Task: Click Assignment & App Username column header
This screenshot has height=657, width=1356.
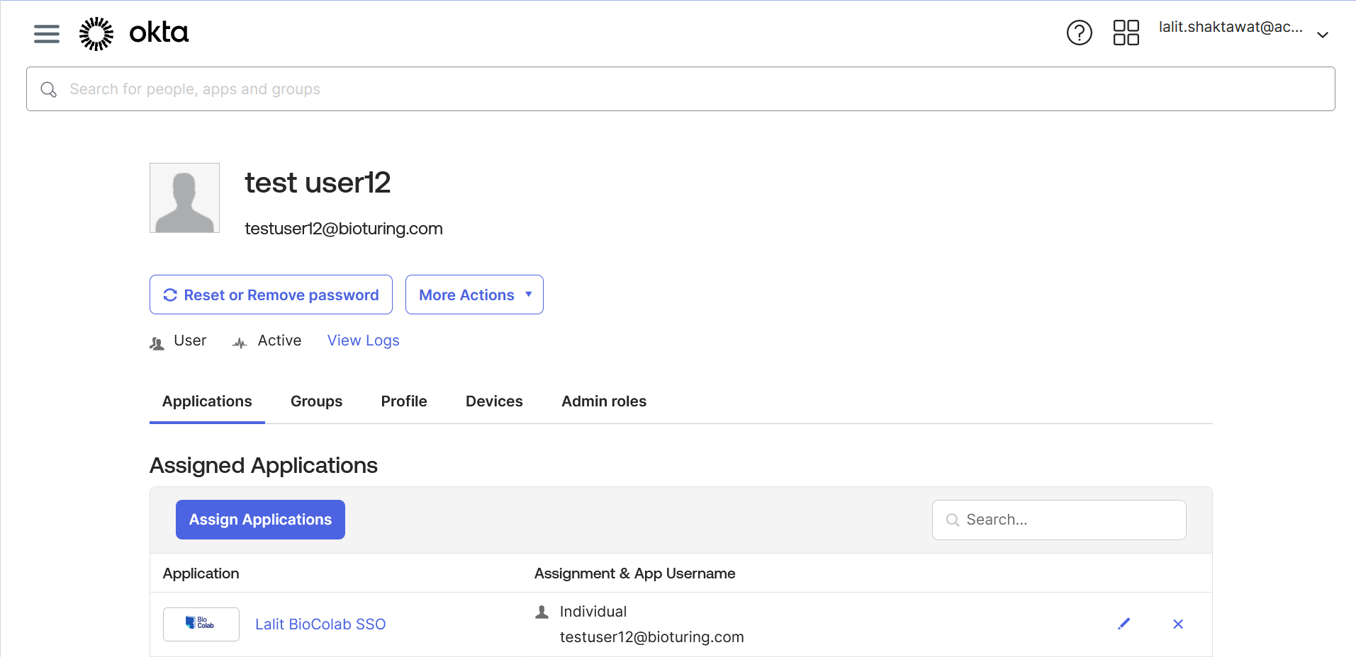Action: pos(635,573)
